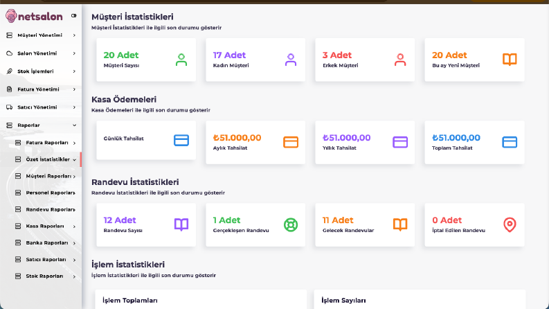Expand chevron next to Satıcı Yönetimi
Image resolution: width=549 pixels, height=309 pixels.
[x=74, y=107]
